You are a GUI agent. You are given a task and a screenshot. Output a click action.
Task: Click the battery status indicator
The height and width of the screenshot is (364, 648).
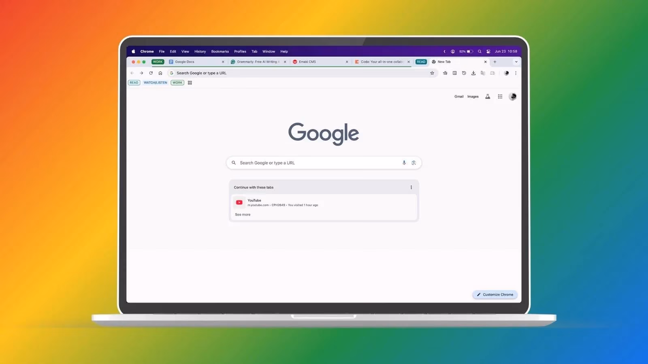(x=466, y=51)
